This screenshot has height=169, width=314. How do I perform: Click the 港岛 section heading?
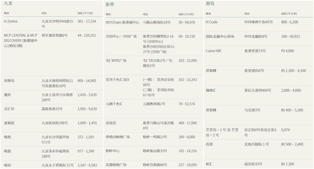tap(210, 3)
